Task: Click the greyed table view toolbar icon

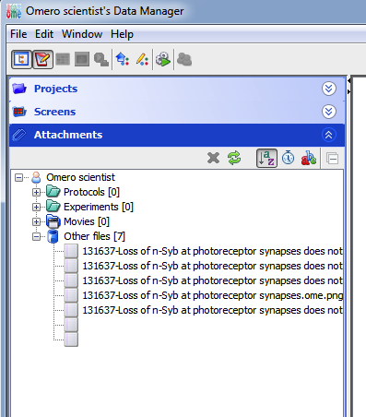Action: coord(63,59)
